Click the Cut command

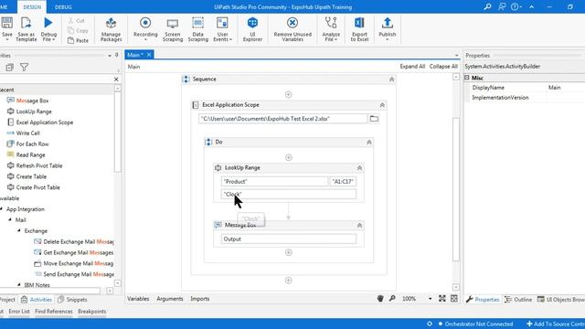click(x=77, y=20)
